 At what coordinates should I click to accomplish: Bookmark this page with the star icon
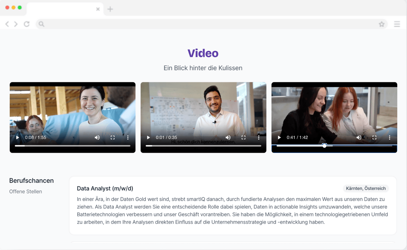point(382,24)
